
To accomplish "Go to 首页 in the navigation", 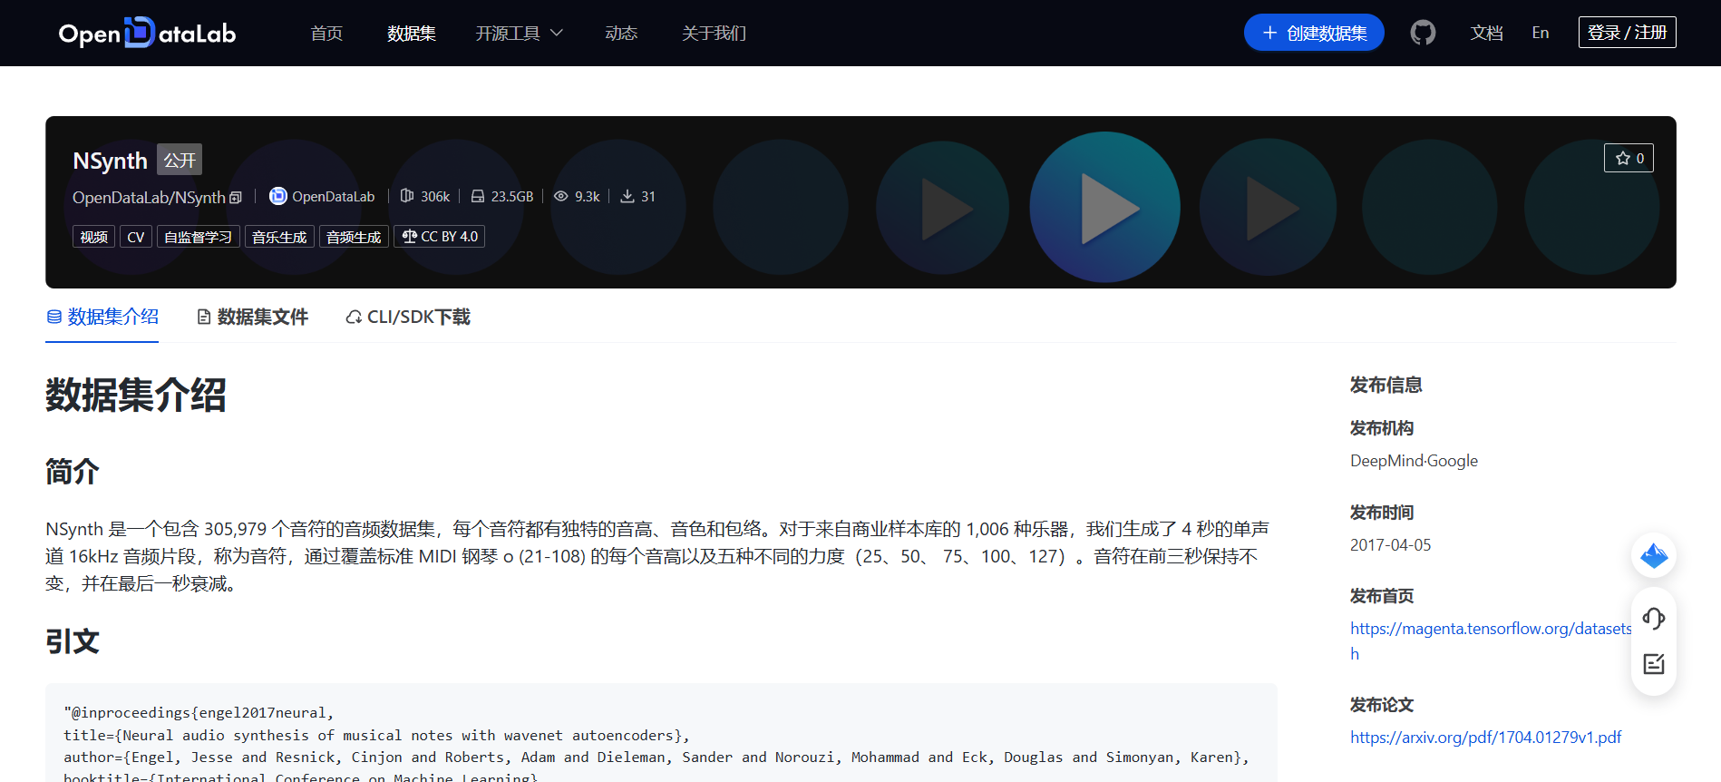I will [x=326, y=33].
